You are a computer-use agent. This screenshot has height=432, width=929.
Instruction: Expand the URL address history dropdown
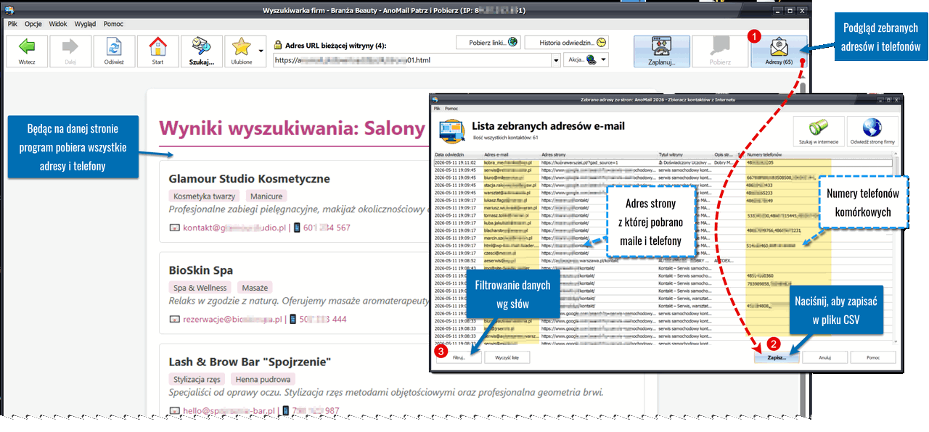(556, 60)
